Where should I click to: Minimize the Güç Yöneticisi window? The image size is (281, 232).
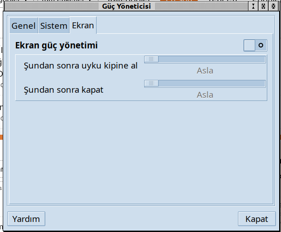coord(253,6)
